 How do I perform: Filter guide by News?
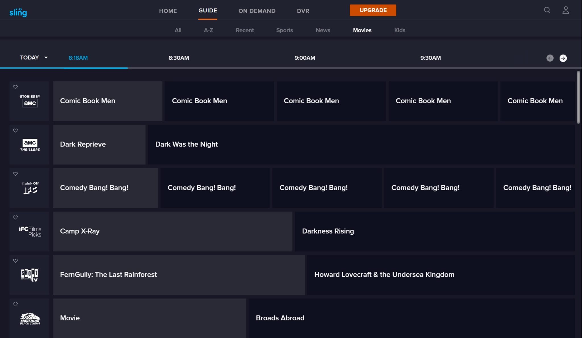point(323,30)
